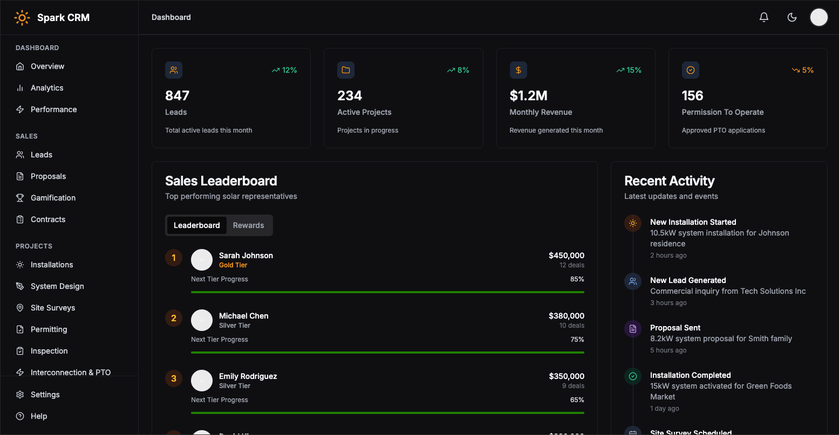
Task: Click the rank 1 badge
Action: (174, 258)
